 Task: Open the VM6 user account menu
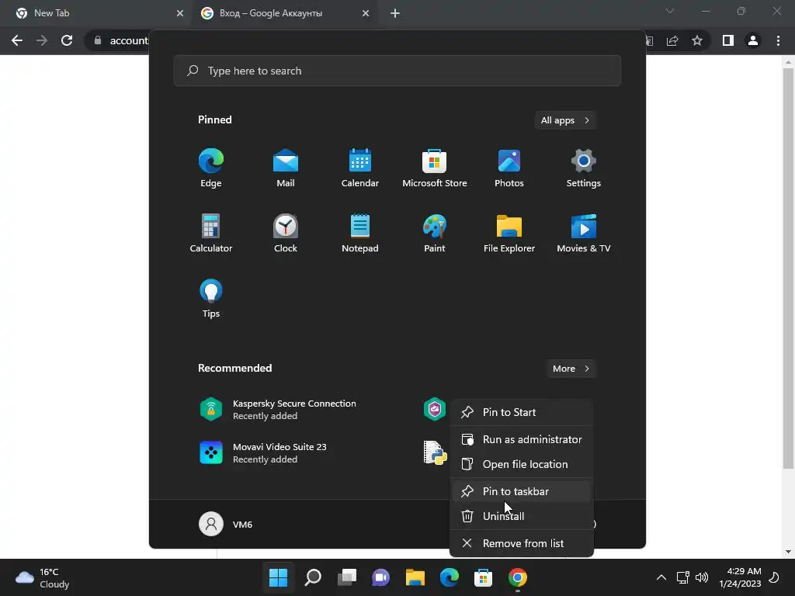click(226, 524)
